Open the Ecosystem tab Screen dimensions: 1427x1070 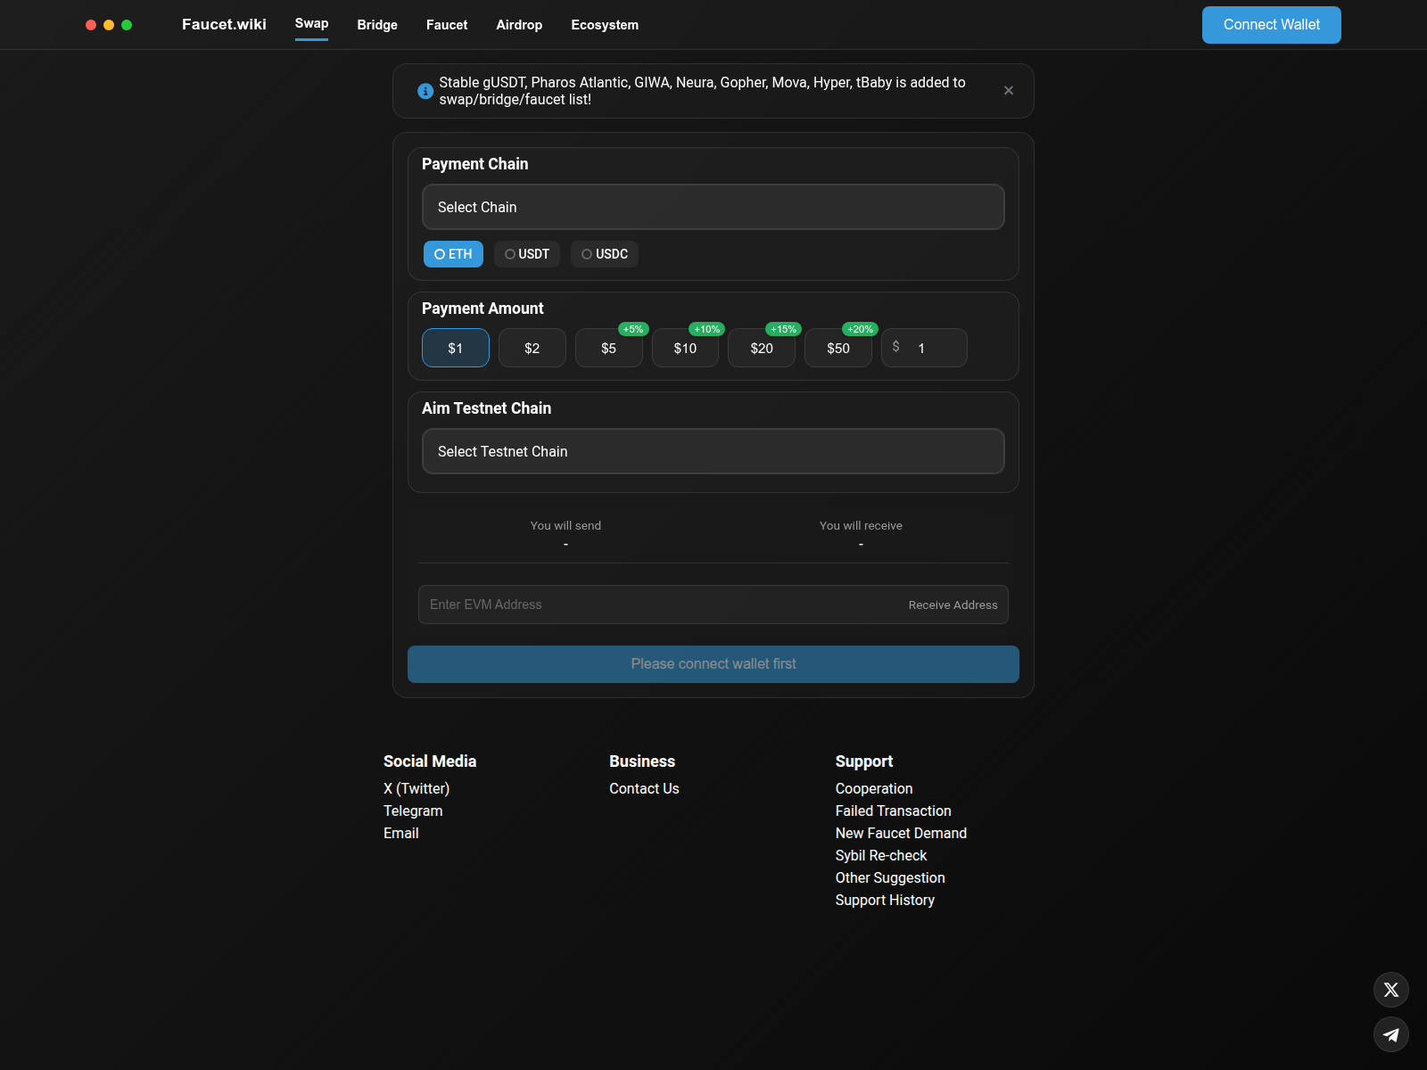pos(605,25)
